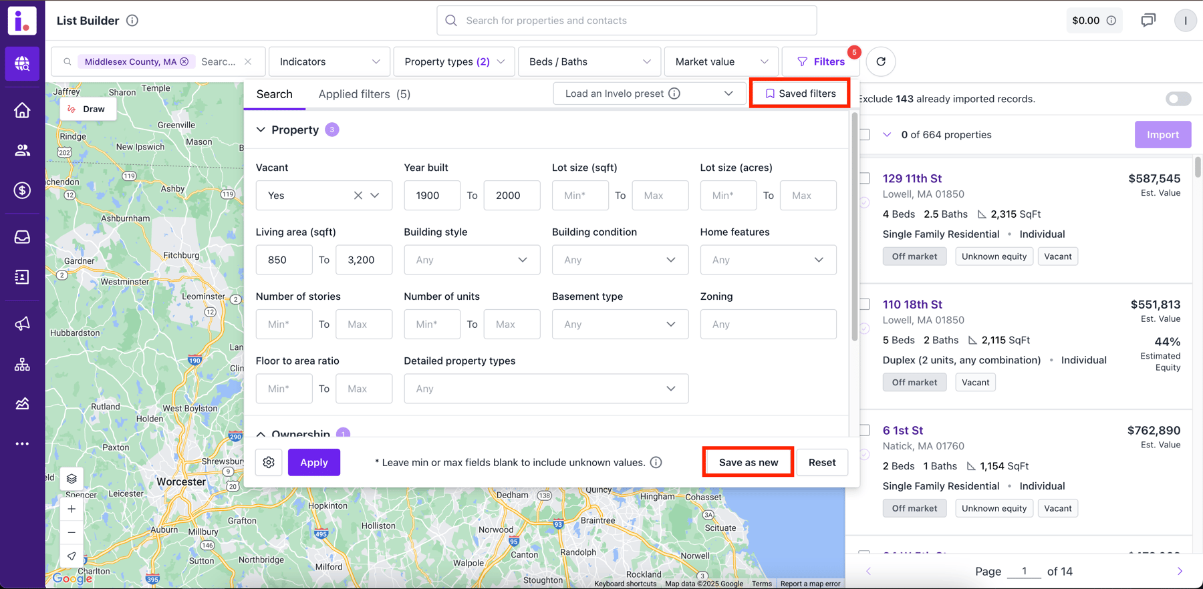Click the Import button
The image size is (1203, 589).
(x=1163, y=134)
